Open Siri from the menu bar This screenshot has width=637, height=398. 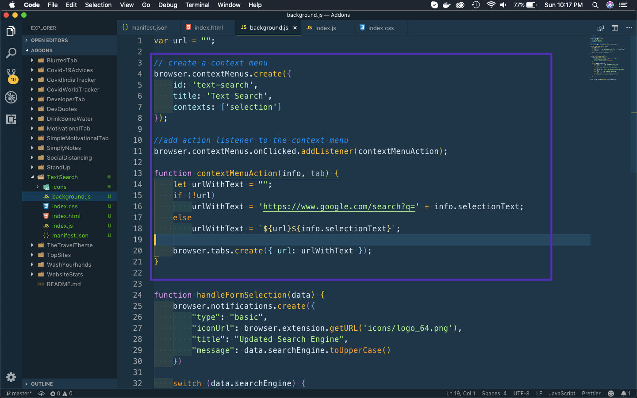coord(610,5)
